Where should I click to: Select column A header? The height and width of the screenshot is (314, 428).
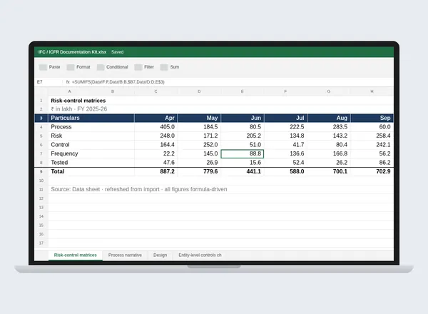tap(70, 91)
